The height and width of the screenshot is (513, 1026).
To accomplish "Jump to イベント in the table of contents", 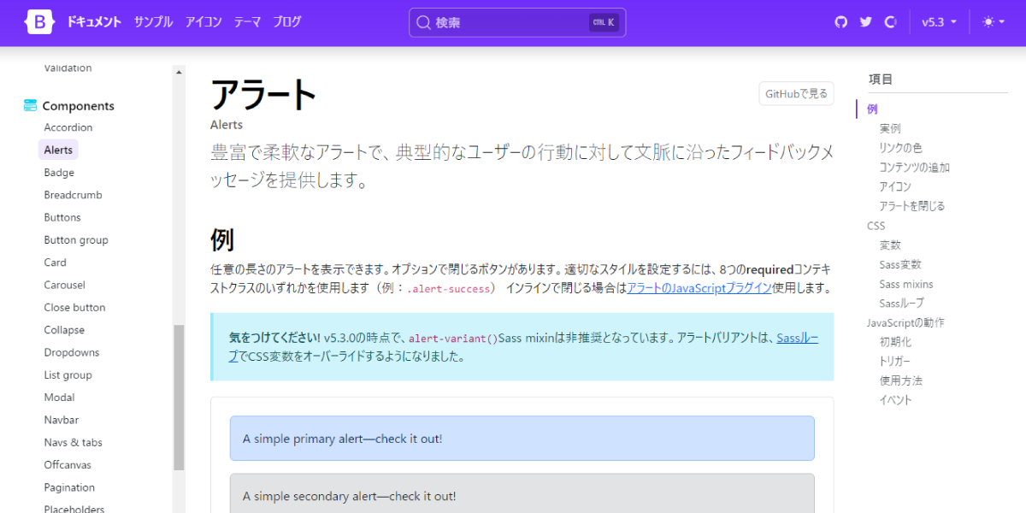I will [x=896, y=400].
